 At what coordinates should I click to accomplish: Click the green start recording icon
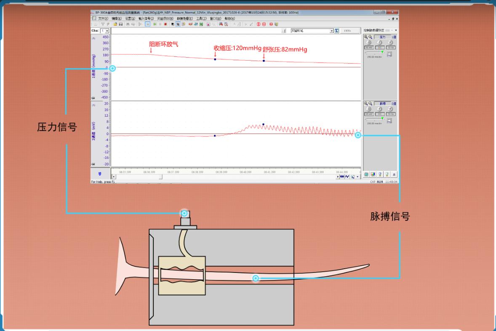tap(155, 24)
